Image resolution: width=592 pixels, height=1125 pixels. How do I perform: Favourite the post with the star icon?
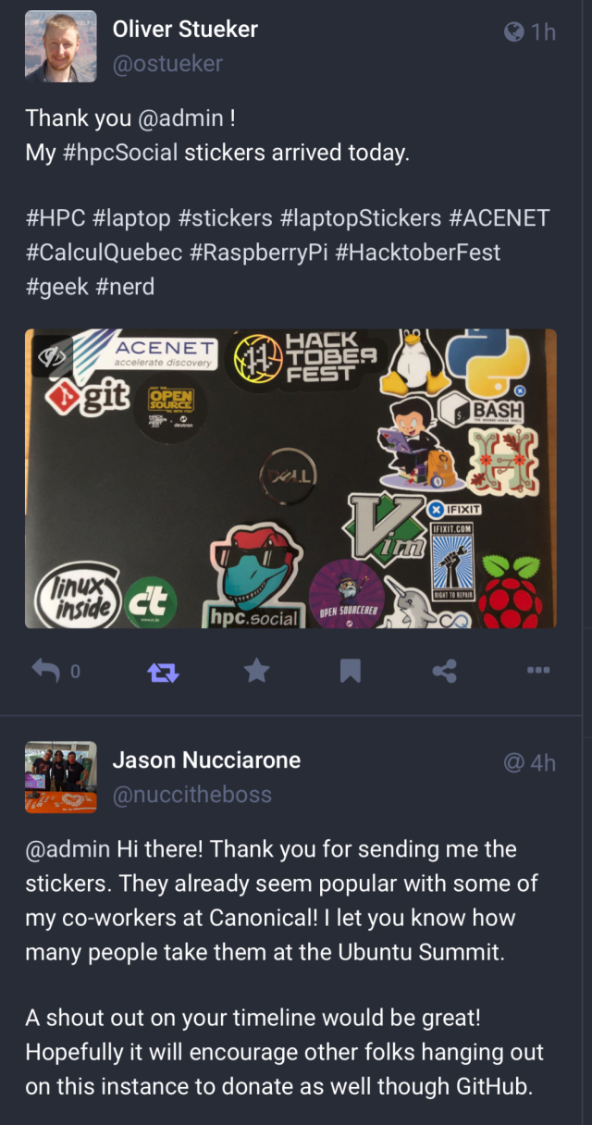pos(256,672)
